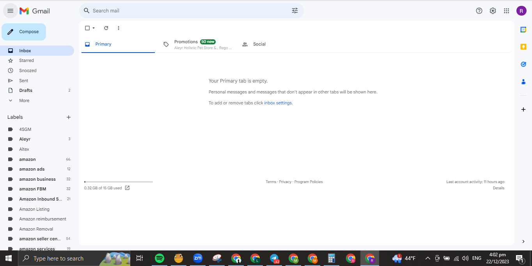Open the Altex label
The height and width of the screenshot is (266, 532).
37,149
